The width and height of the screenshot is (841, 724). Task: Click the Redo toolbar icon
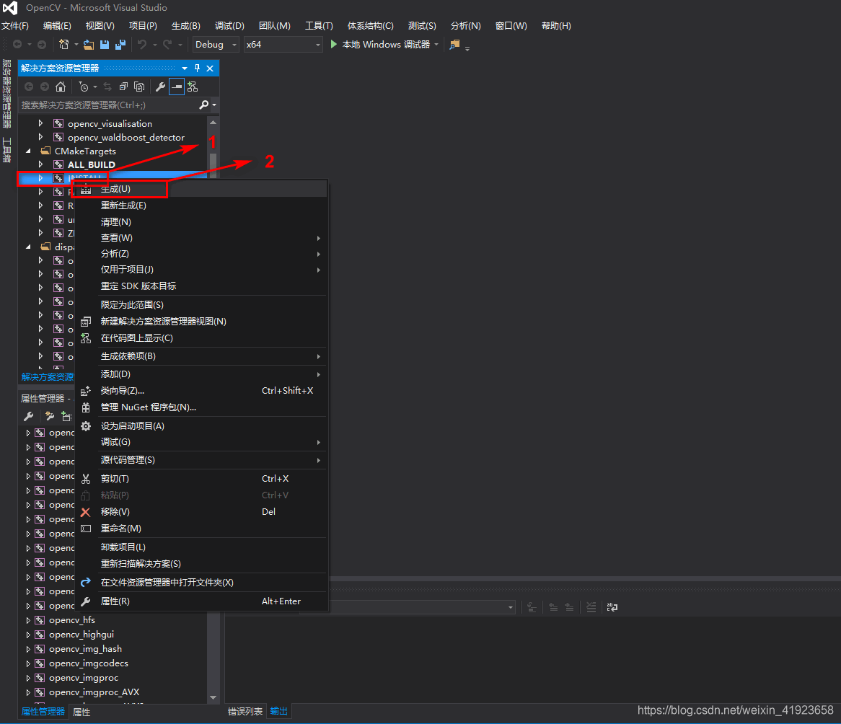click(168, 45)
